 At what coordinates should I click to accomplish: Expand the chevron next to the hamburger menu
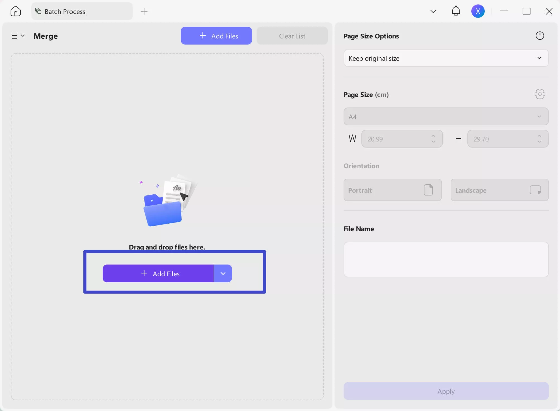(x=23, y=35)
